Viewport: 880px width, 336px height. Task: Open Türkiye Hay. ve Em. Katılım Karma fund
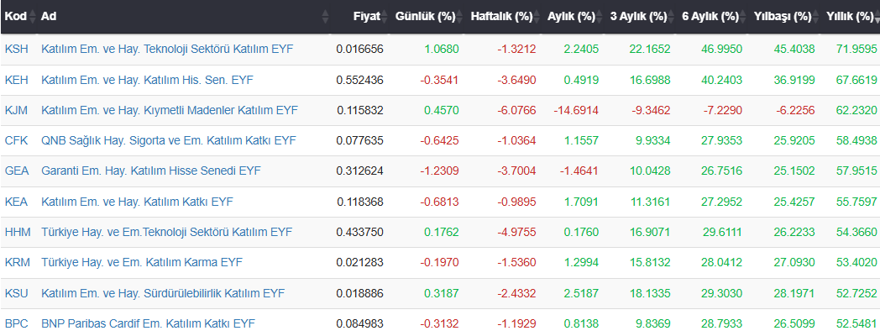pos(142,262)
